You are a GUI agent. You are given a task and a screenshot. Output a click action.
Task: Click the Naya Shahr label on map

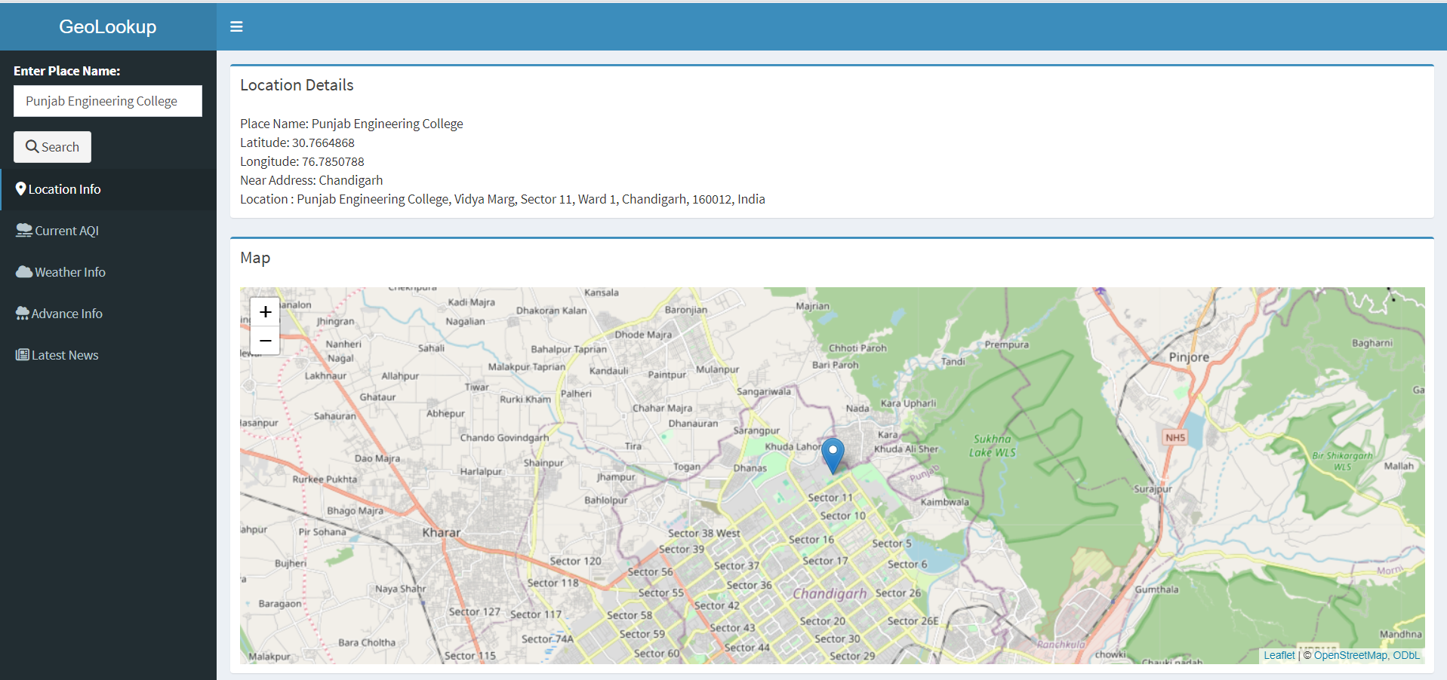click(x=400, y=589)
